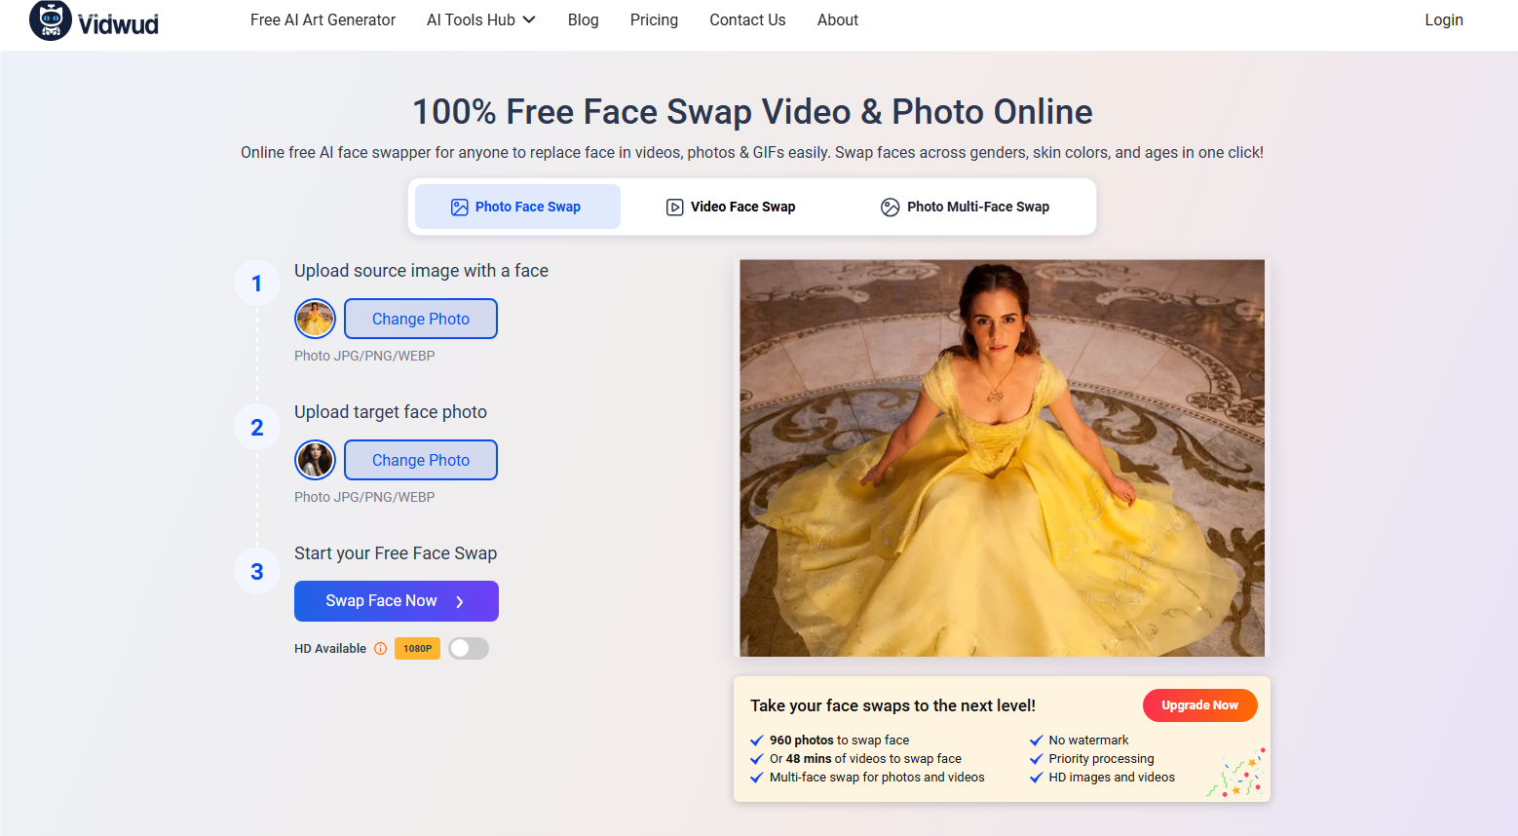
Task: Change the target face photo
Action: [x=421, y=460]
